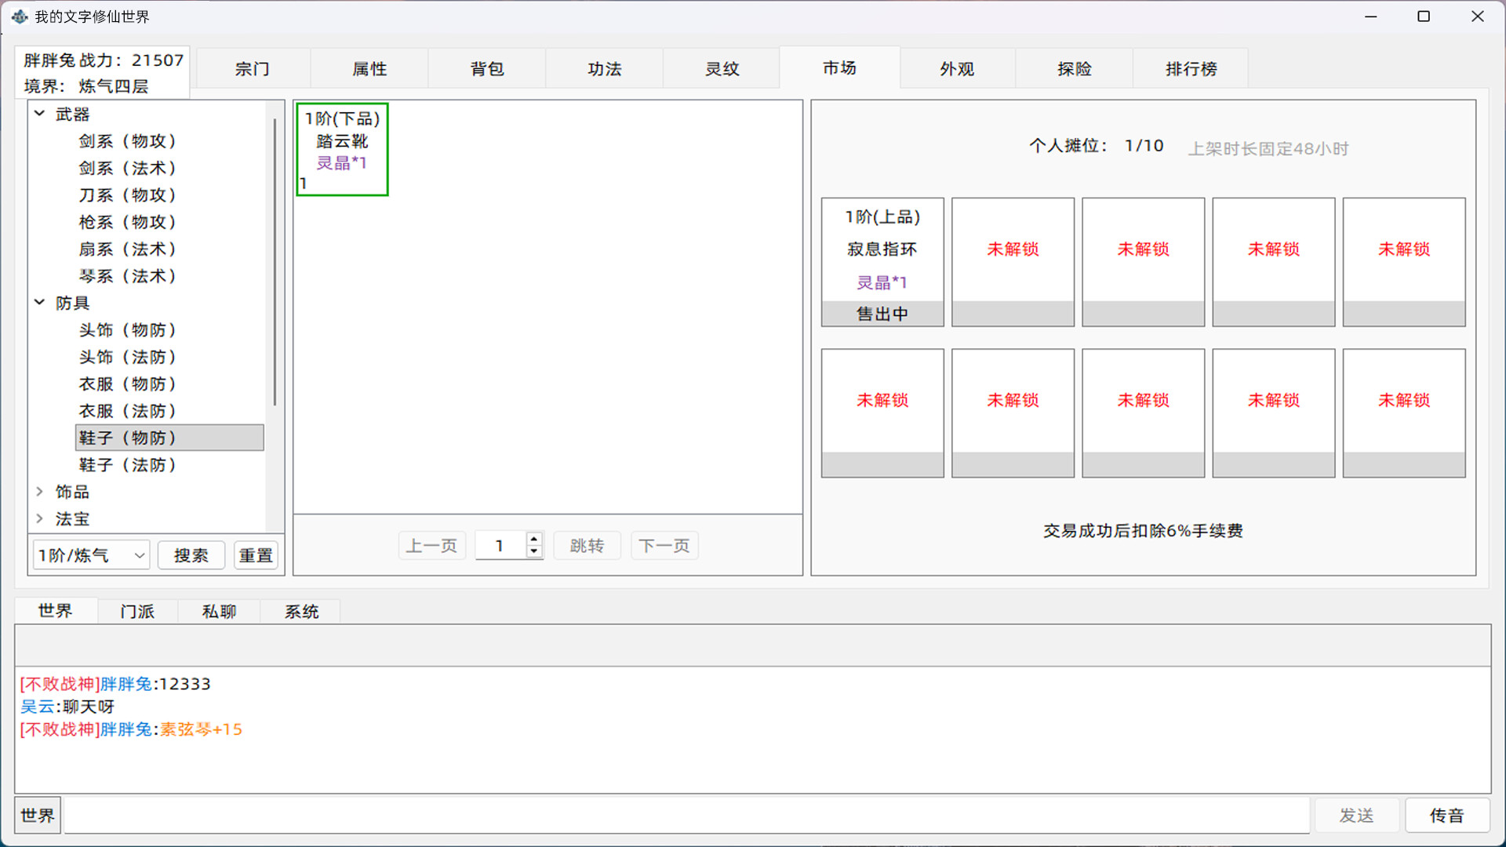Screen dimensions: 1506x847
Task: Select the 踏云靴 listing
Action: [x=341, y=149]
